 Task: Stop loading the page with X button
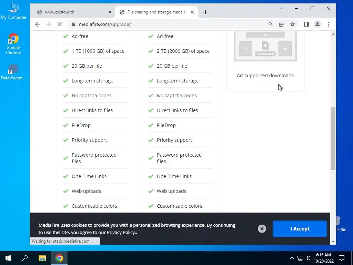(60, 24)
